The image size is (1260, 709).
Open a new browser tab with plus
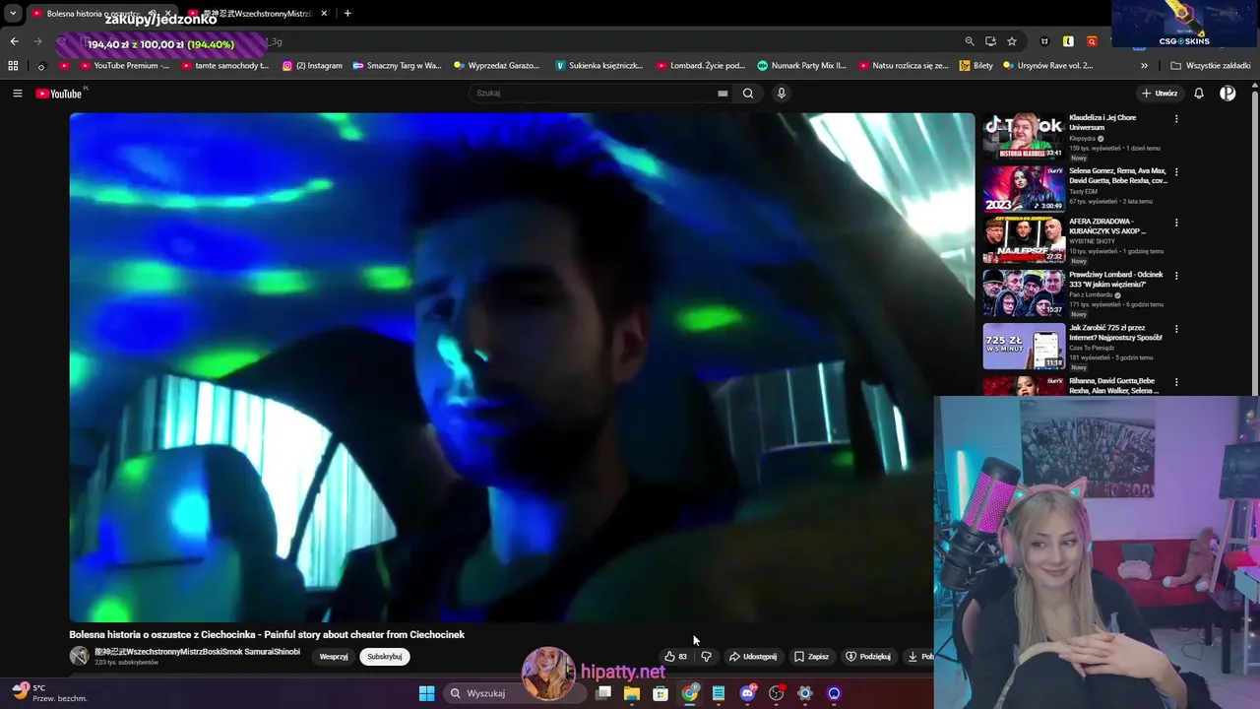(x=347, y=14)
